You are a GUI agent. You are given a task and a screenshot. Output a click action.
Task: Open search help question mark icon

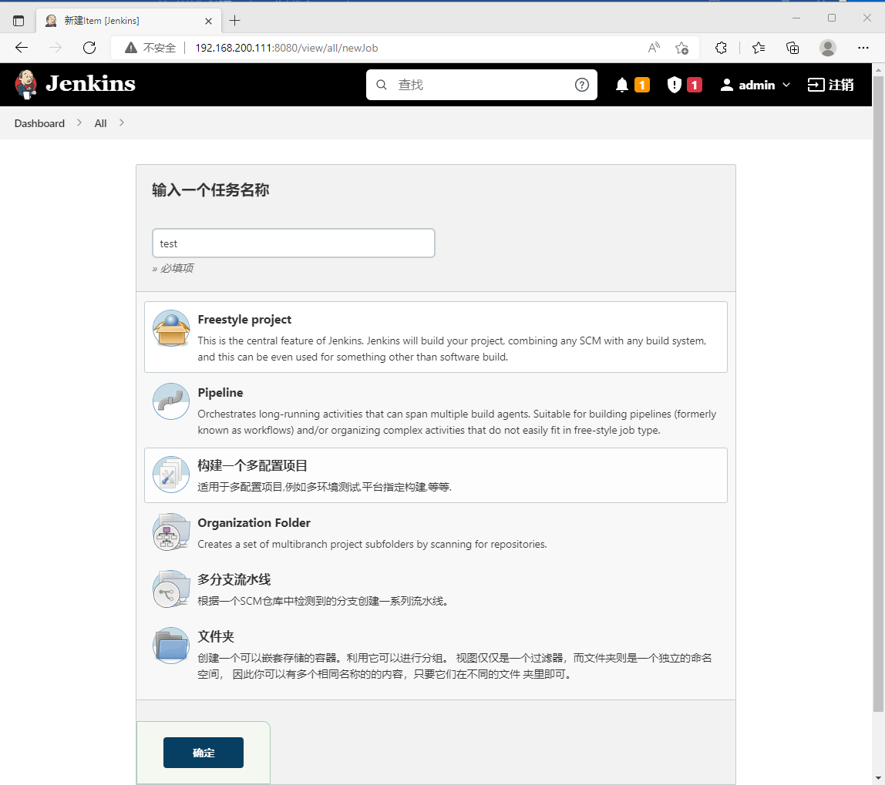pyautogui.click(x=582, y=85)
